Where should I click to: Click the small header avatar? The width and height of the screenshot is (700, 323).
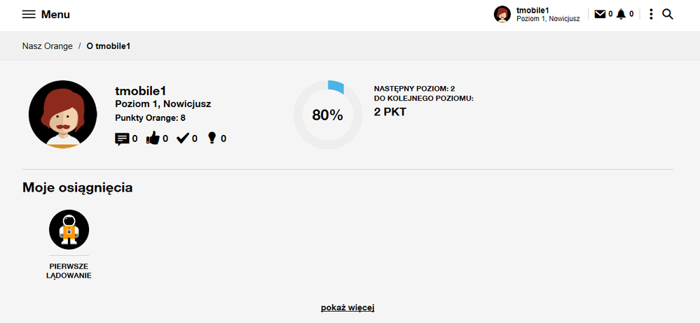click(x=502, y=15)
